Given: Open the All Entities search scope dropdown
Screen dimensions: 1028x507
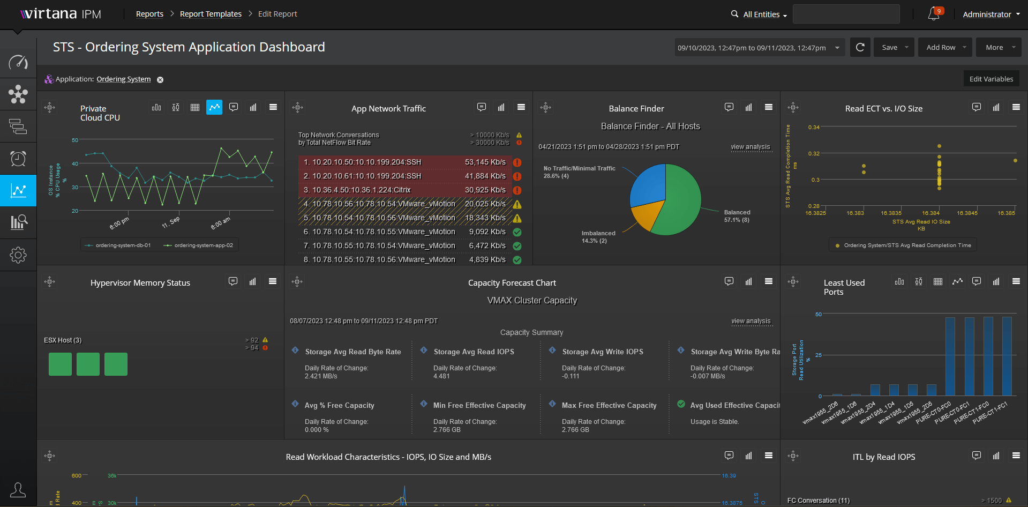Looking at the screenshot, I should pyautogui.click(x=765, y=14).
